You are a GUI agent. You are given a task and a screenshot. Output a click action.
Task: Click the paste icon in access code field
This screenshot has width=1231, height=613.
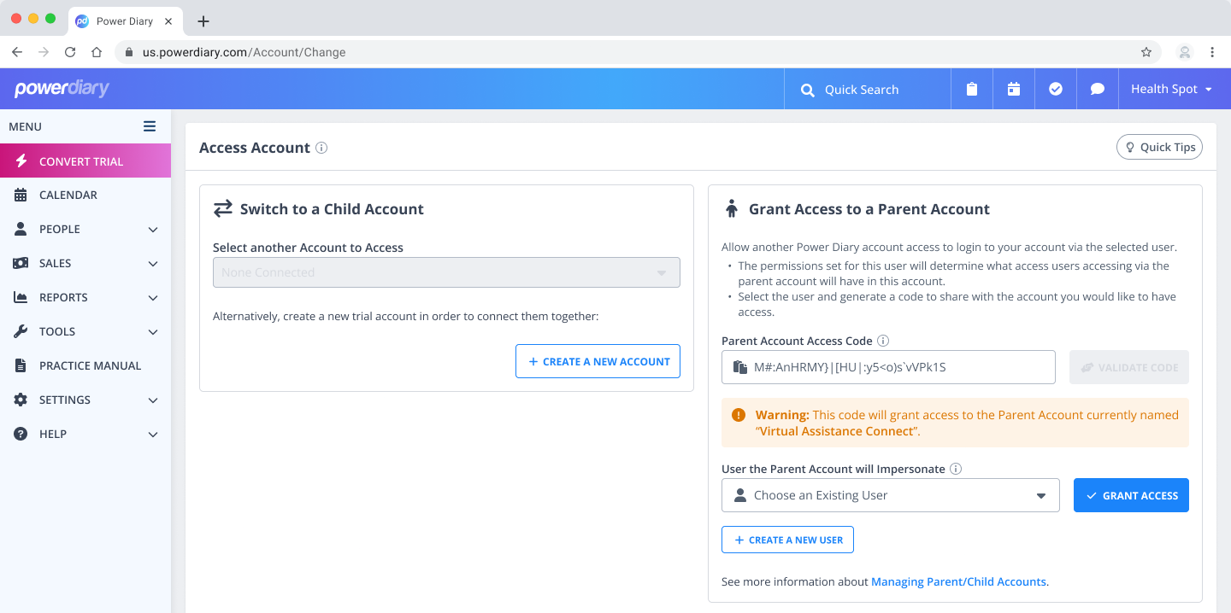(x=740, y=367)
